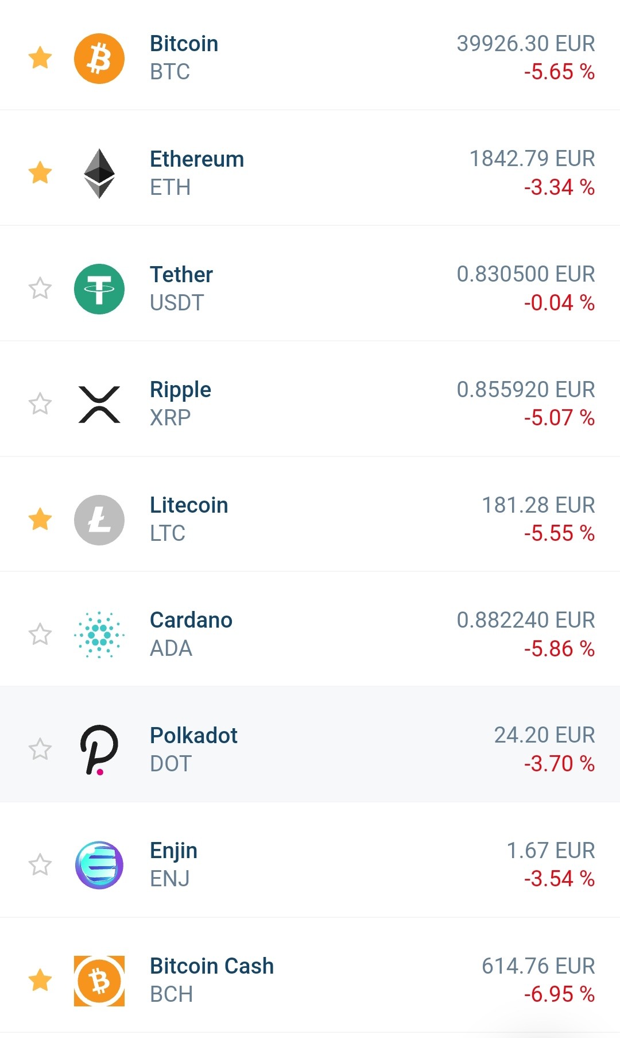Image resolution: width=620 pixels, height=1038 pixels.
Task: Tap the Enjin purple logo
Action: tap(99, 865)
